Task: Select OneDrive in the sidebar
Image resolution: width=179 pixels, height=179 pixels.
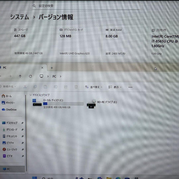Action: click(9, 110)
